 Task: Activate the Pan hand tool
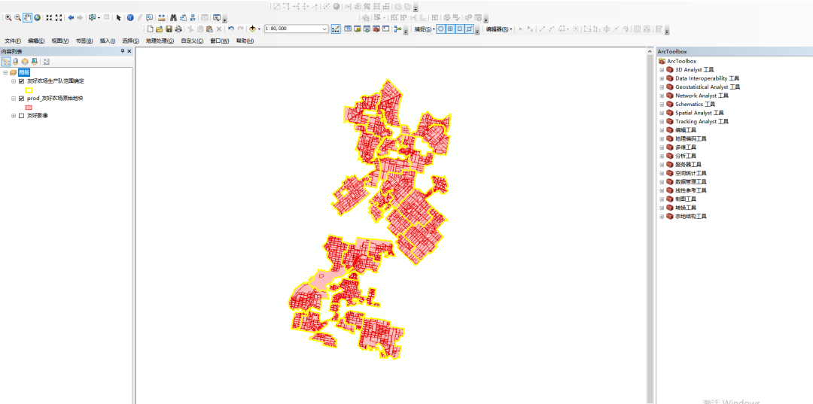27,17
